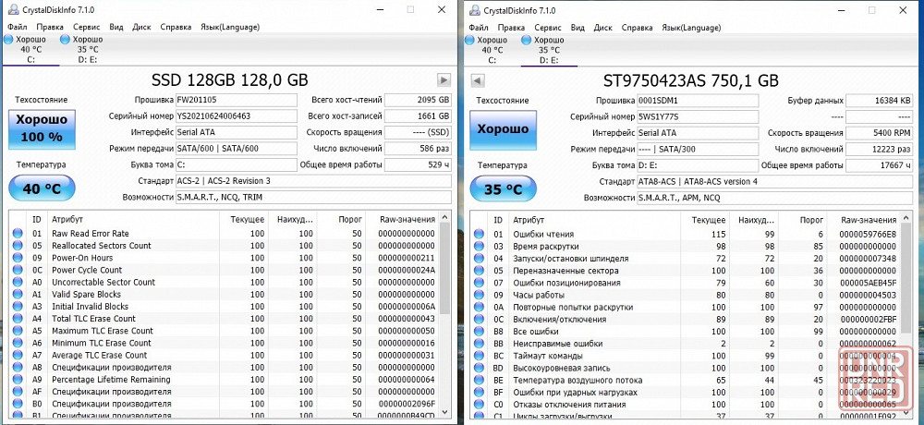Click CrystalDiskInfo app icon in right title bar
The height and width of the screenshot is (425, 924).
474,10
